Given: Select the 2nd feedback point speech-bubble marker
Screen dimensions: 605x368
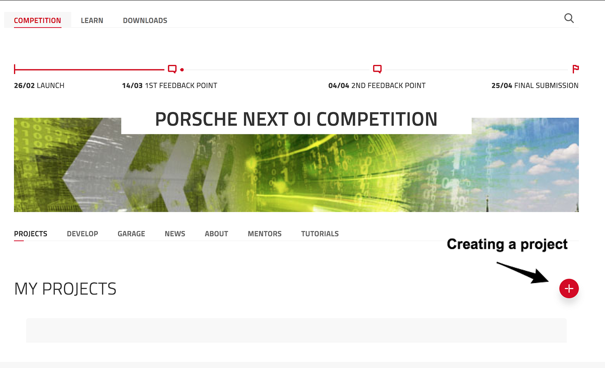Looking at the screenshot, I should [x=377, y=69].
